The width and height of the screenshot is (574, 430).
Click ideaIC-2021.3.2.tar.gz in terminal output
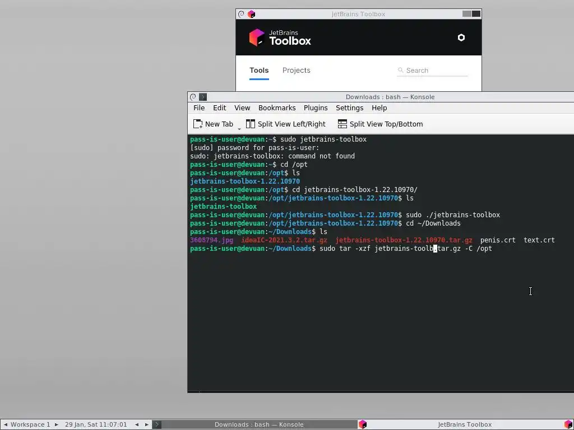[284, 240]
